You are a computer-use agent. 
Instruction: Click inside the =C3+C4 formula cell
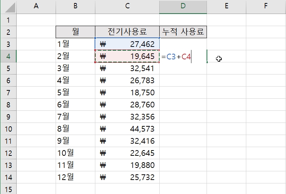point(183,56)
